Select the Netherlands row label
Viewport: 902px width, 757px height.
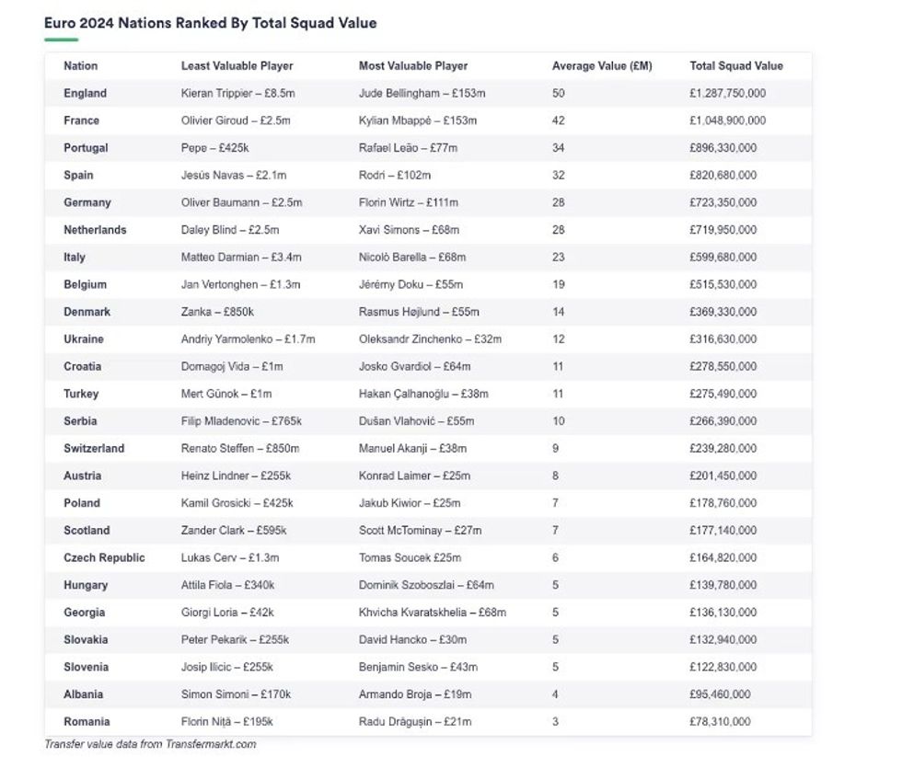tap(95, 230)
